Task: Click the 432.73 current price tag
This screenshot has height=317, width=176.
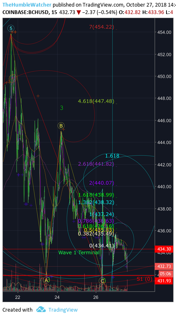Action: pyautogui.click(x=164, y=267)
